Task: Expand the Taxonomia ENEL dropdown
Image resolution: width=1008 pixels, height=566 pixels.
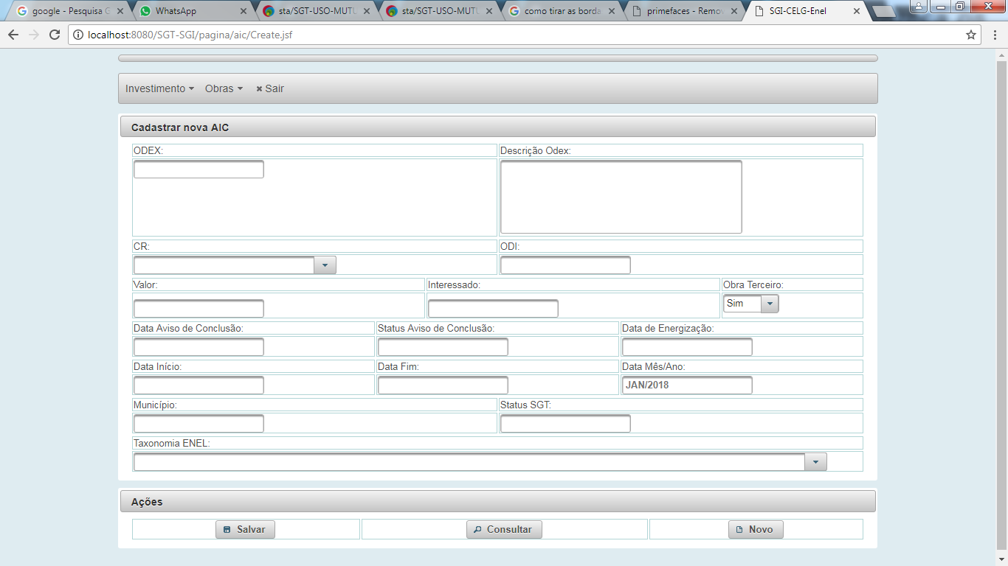Action: click(815, 461)
